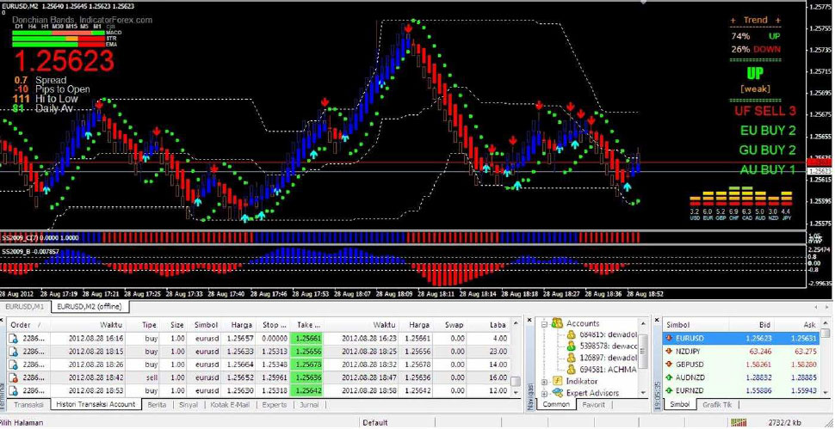This screenshot has height=429, width=835.
Task: Open the Sinyal tab
Action: (189, 405)
